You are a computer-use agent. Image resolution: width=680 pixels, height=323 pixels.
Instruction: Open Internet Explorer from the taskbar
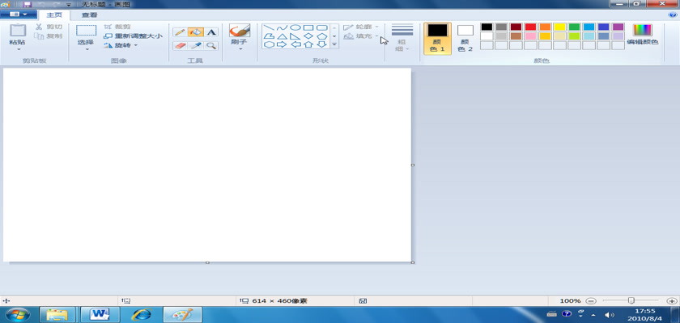coord(141,313)
